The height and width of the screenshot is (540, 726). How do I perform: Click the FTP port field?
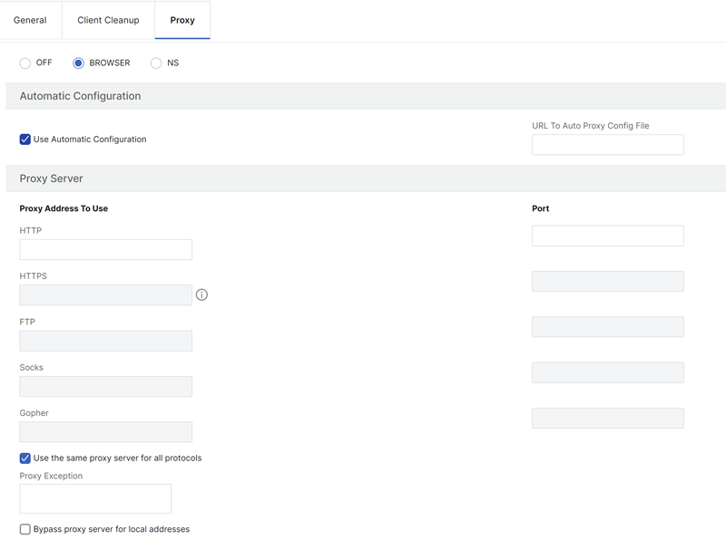coord(607,327)
